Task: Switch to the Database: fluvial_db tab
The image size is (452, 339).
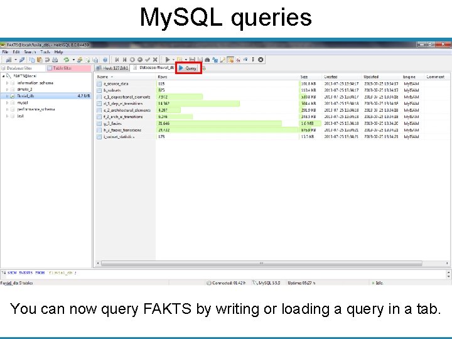Action: tap(153, 68)
